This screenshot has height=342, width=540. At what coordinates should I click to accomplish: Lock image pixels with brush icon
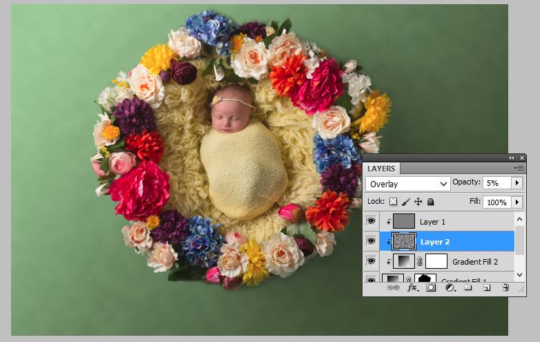coord(406,202)
